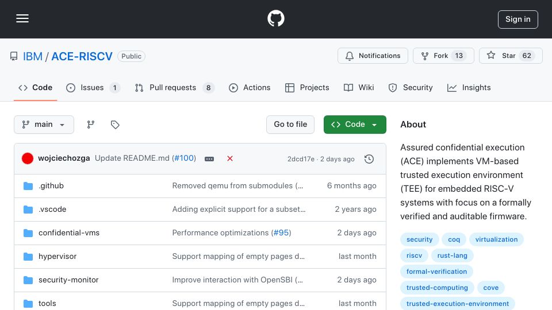This screenshot has width=552, height=310.
Task: Open the Security tab
Action: tap(411, 87)
